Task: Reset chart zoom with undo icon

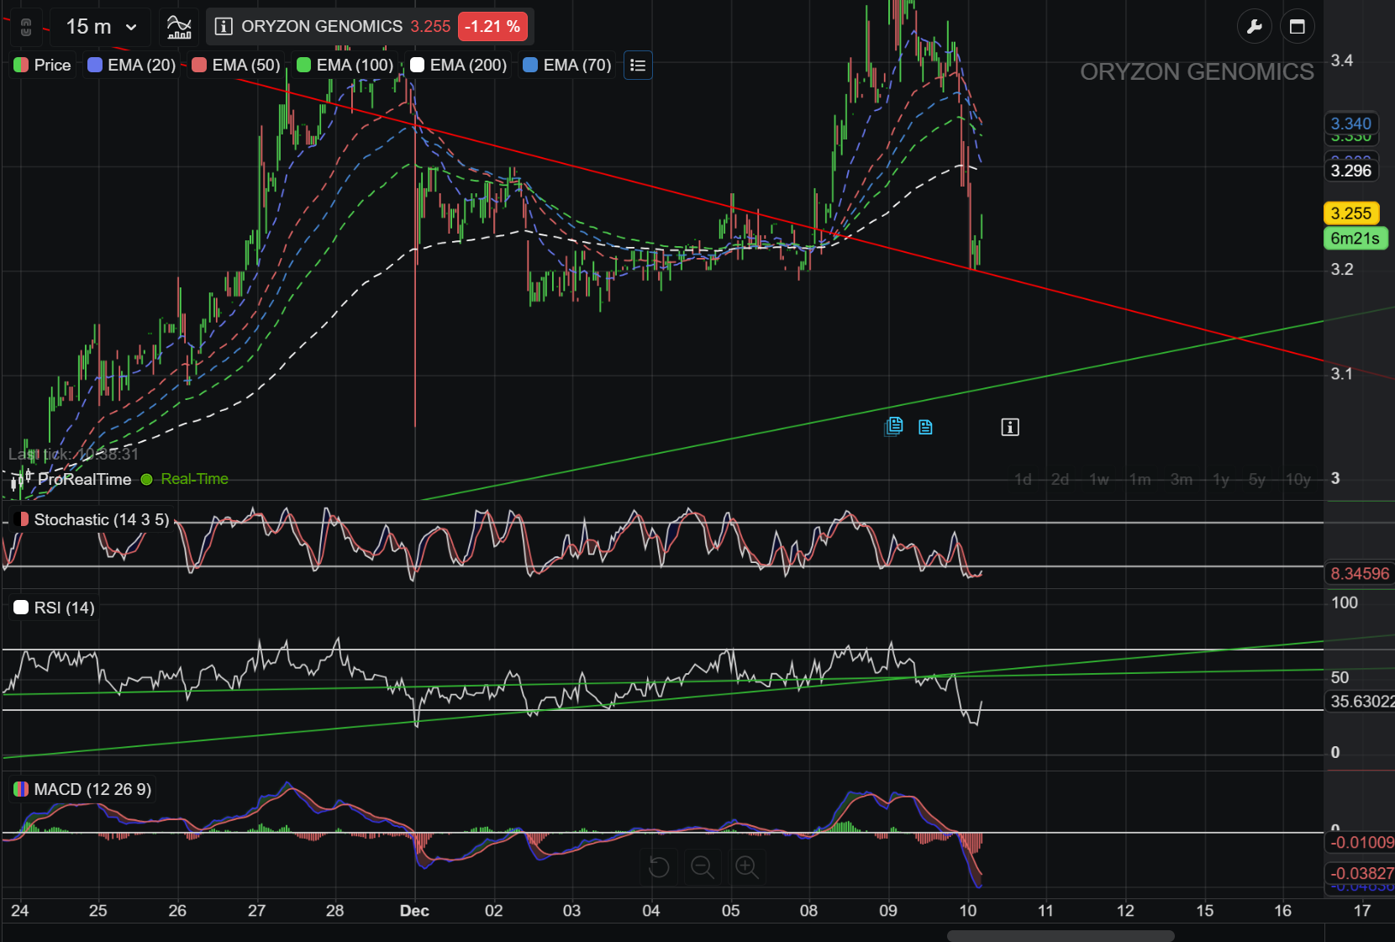Action: click(x=659, y=866)
